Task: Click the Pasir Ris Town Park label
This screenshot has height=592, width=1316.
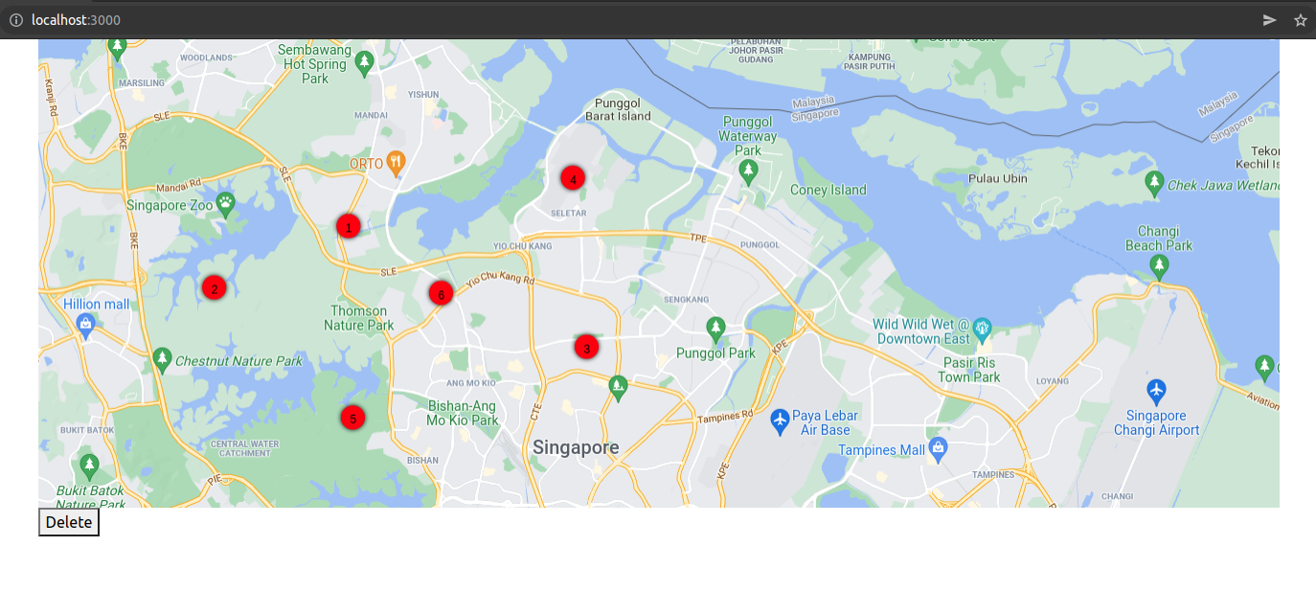Action: pyautogui.click(x=969, y=370)
